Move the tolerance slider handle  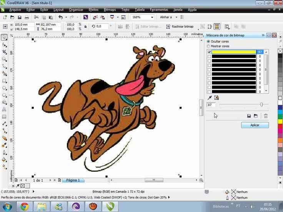coord(261,104)
